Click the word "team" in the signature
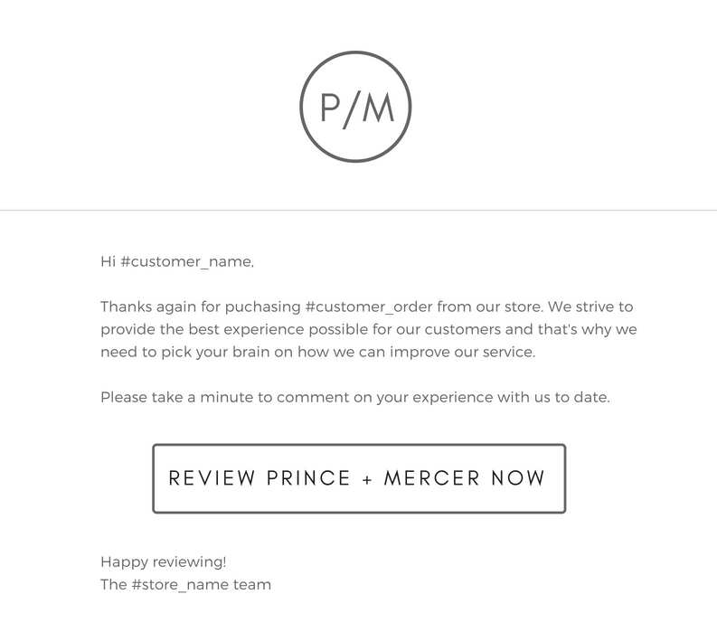 click(252, 584)
